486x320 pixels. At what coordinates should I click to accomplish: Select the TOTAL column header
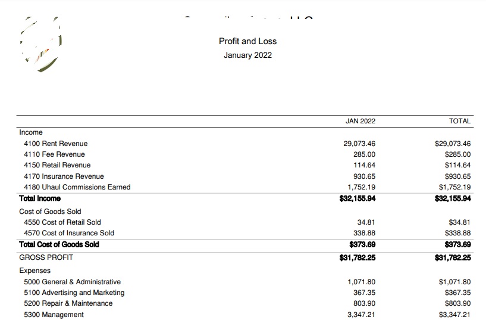coord(460,121)
